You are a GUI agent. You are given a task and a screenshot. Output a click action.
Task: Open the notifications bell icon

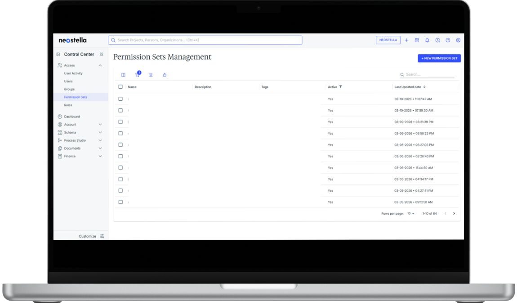(x=427, y=40)
